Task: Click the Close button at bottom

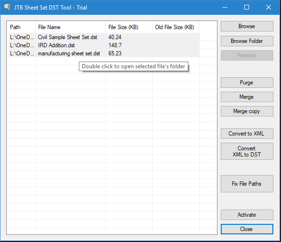Action: point(247,229)
